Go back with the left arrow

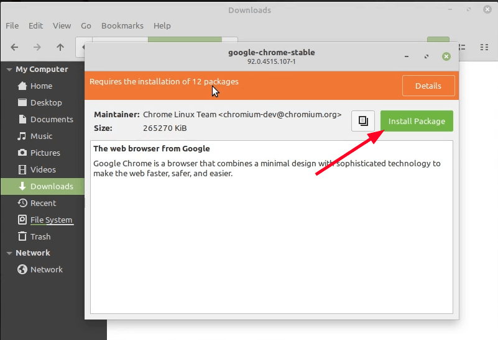pyautogui.click(x=14, y=47)
